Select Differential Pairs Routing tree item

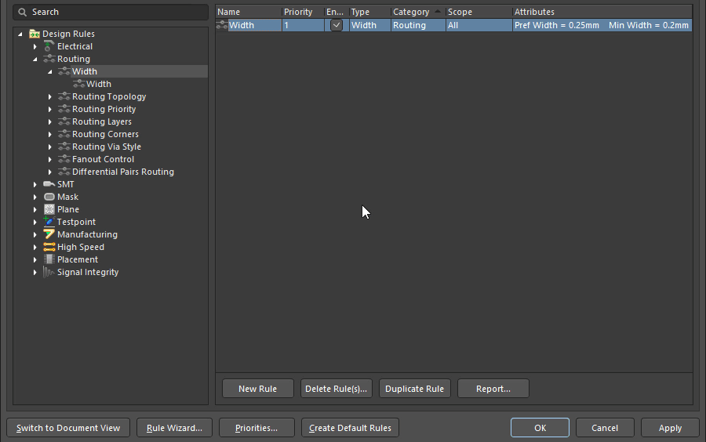[122, 172]
